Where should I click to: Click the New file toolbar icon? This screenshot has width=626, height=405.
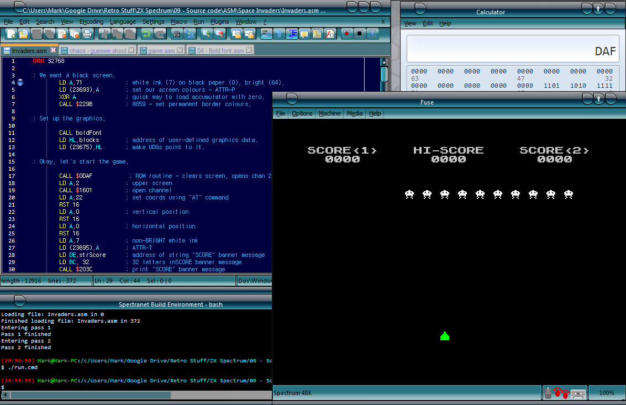(x=9, y=34)
